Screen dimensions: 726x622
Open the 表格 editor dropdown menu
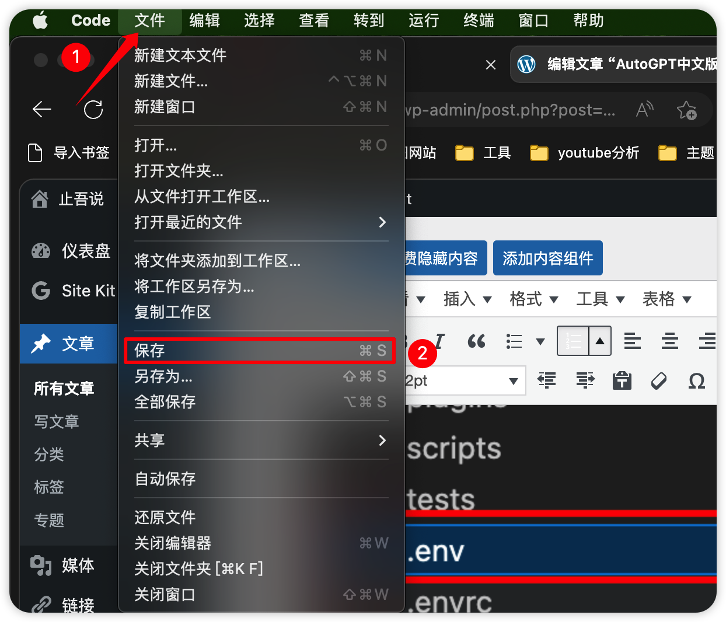[666, 299]
